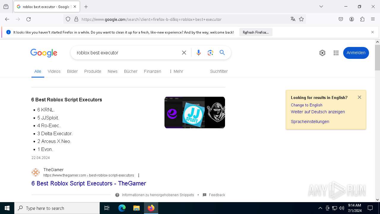The height and width of the screenshot is (214, 380).
Task: Open Google quick settings gear
Action: [x=322, y=53]
